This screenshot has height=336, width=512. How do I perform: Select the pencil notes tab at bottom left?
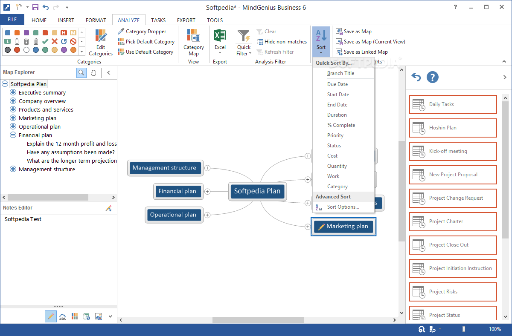tap(50, 316)
